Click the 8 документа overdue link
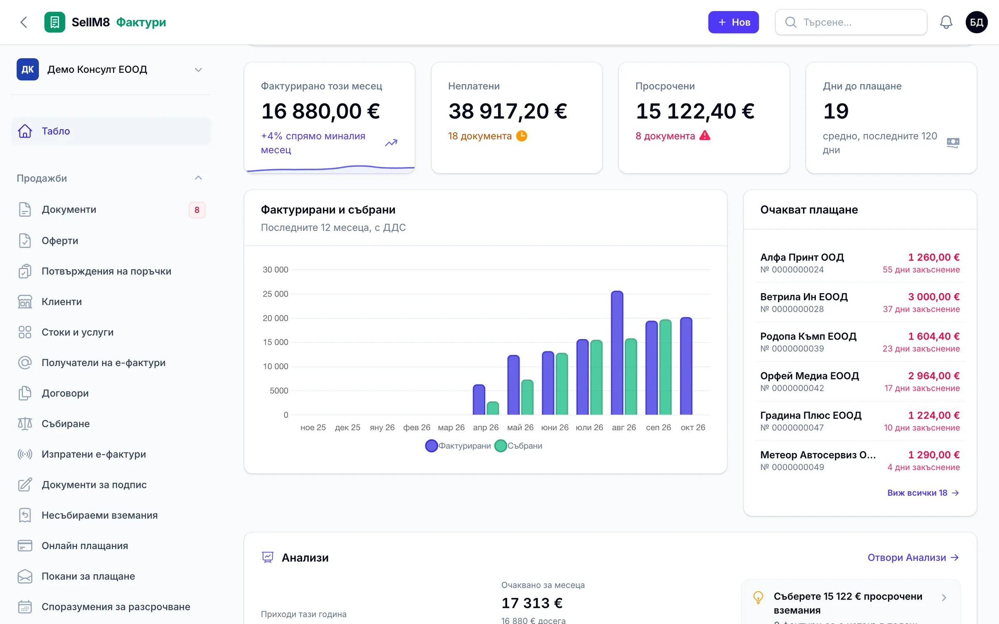 673,136
